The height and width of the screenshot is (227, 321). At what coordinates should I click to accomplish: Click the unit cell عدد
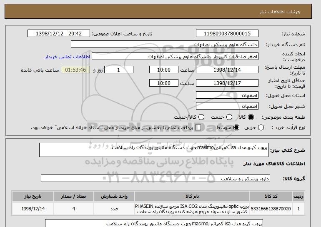114,209
